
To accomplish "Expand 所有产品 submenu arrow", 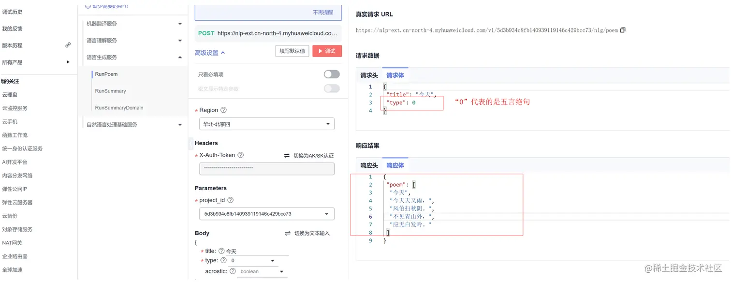I will point(68,62).
